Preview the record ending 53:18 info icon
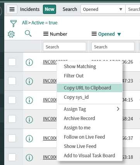This screenshot has width=140, height=165. pos(29,158)
